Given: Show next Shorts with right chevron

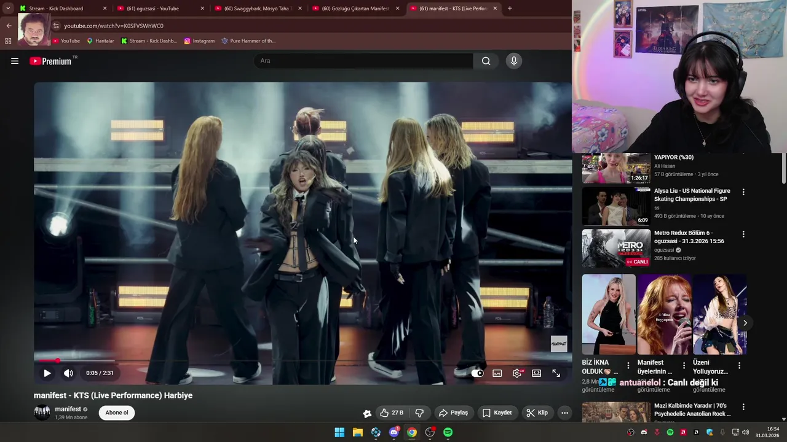Looking at the screenshot, I should point(745,323).
